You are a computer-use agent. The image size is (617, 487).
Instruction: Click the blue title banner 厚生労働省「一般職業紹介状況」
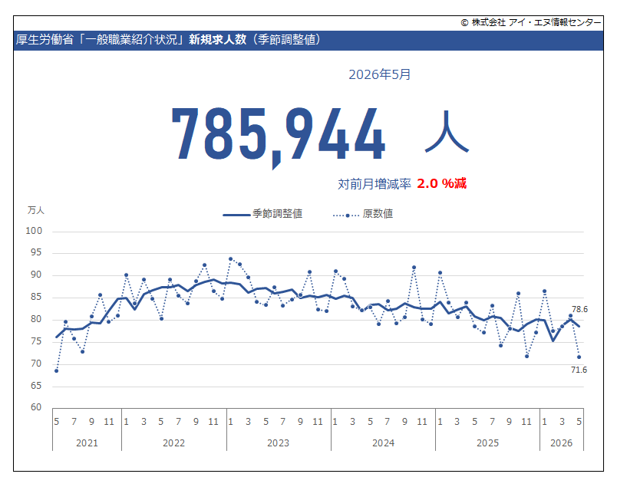pos(308,40)
